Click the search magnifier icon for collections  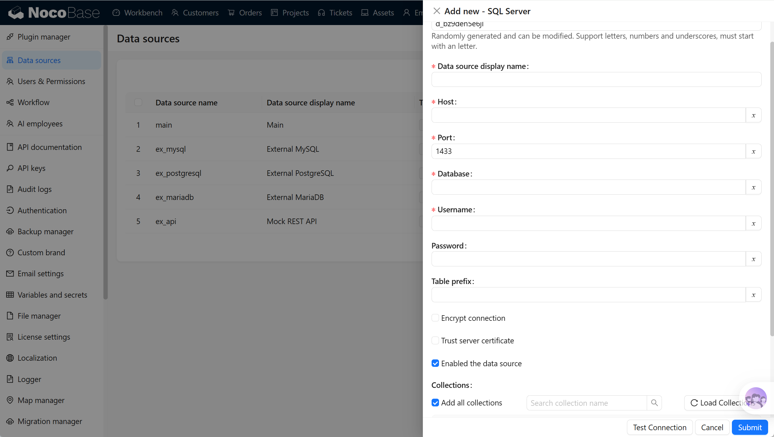pyautogui.click(x=654, y=403)
